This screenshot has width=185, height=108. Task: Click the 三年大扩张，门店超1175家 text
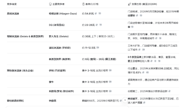click(x=153, y=48)
